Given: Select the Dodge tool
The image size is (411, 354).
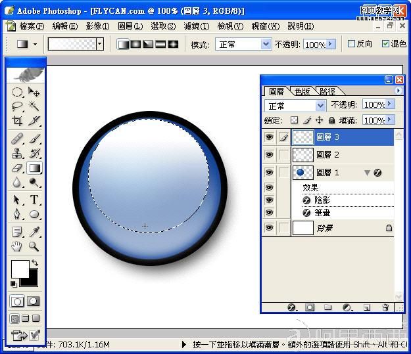Looking at the screenshot, I should coord(34,182).
